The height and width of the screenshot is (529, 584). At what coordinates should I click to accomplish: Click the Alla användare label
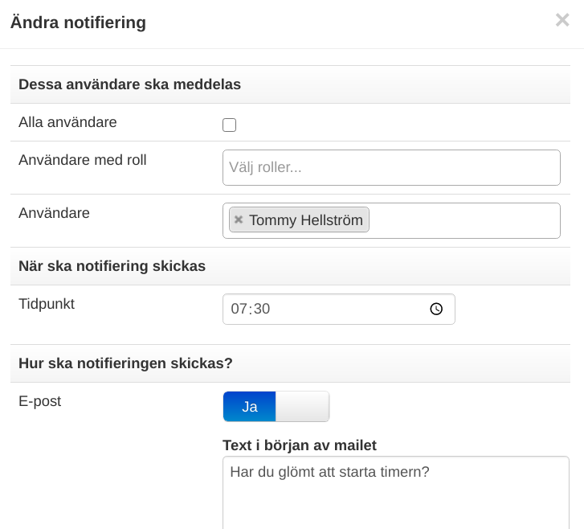pos(67,122)
